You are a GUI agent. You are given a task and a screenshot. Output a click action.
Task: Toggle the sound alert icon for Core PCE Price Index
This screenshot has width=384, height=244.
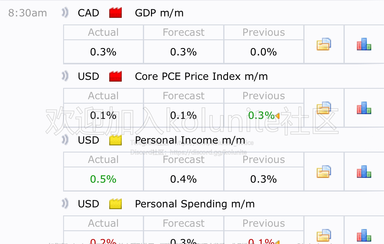[x=65, y=76]
